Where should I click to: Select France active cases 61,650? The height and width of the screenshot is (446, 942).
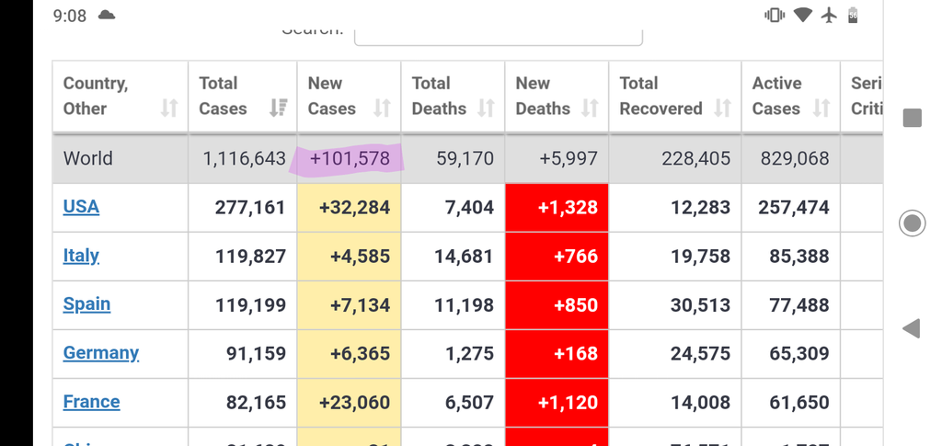point(799,403)
